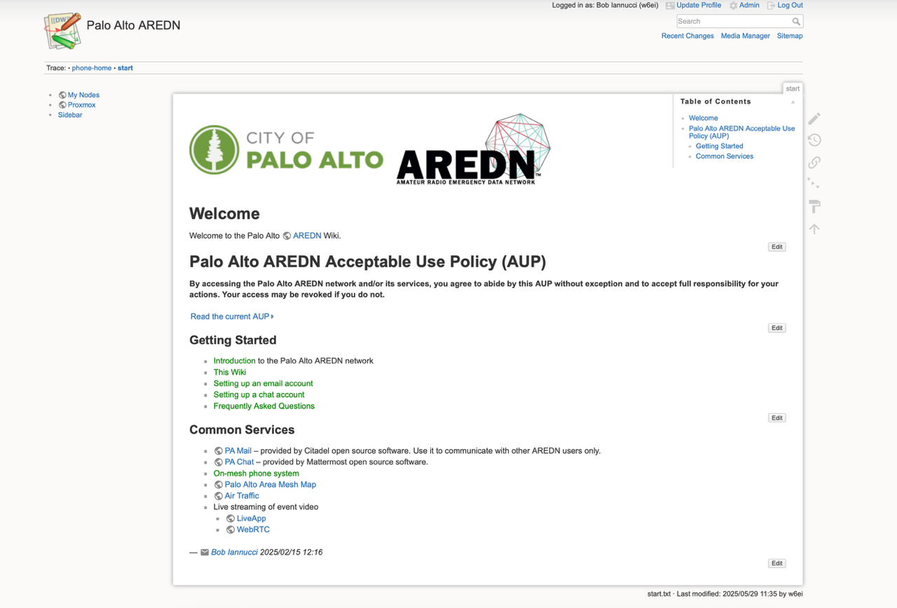Click the globe icon beside PA Mail
The width and height of the screenshot is (897, 608).
click(219, 451)
